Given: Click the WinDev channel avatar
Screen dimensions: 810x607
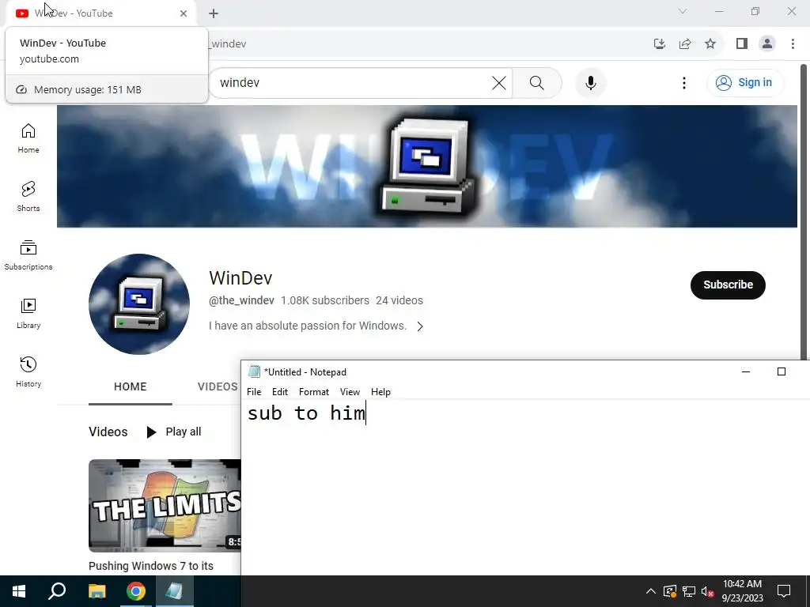Looking at the screenshot, I should click(x=139, y=304).
